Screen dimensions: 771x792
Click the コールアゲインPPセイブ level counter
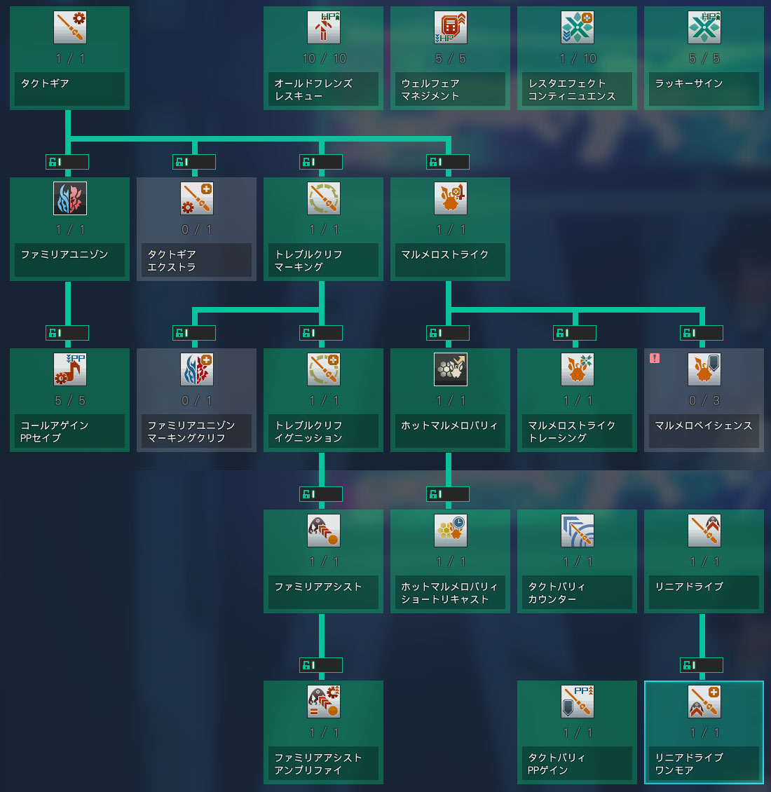pos(70,400)
